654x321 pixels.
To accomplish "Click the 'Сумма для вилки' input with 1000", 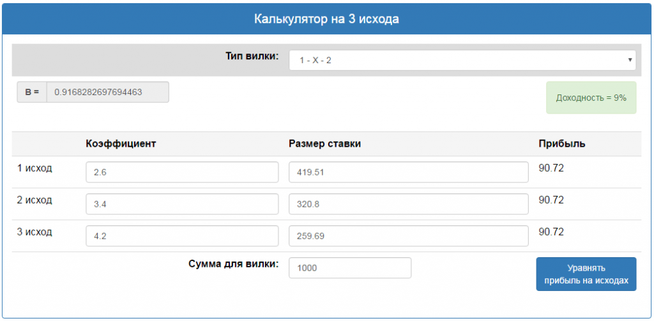I will (350, 268).
